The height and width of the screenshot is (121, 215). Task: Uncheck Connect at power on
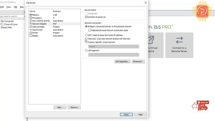click(86, 17)
